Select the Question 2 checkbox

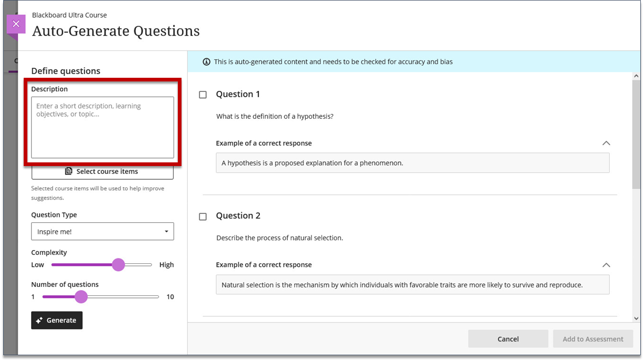(x=203, y=216)
